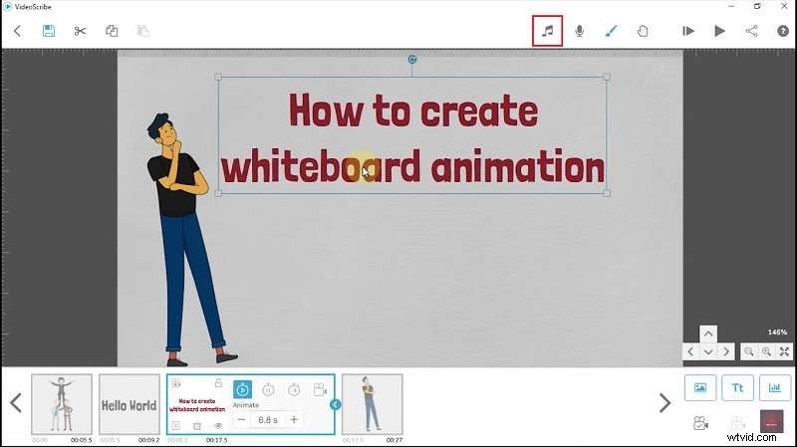Viewport: 797px width, 447px height.
Task: Play from the current element
Action: (x=688, y=31)
